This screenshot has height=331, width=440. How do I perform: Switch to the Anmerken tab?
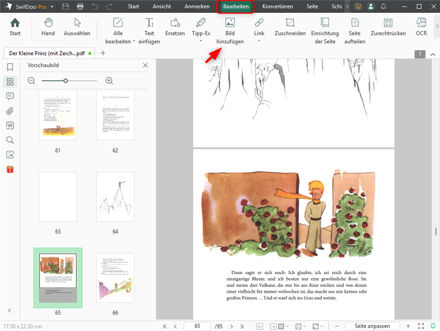point(197,6)
